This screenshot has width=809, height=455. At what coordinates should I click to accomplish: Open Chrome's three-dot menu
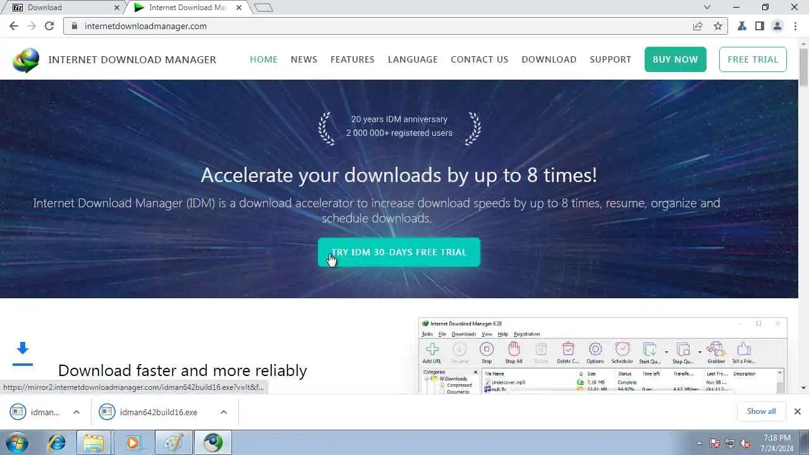point(795,26)
